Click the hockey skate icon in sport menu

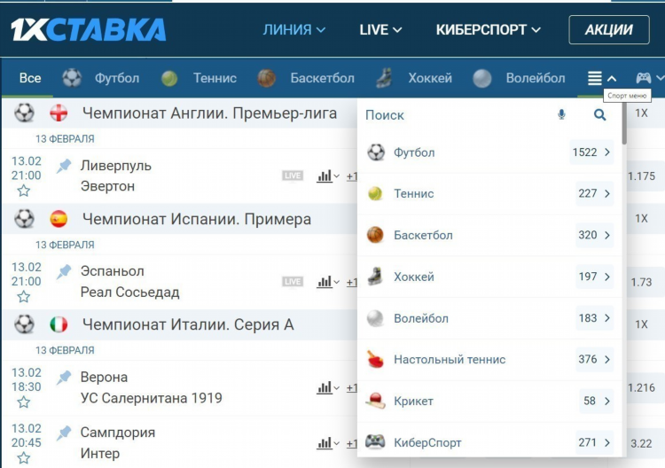pyautogui.click(x=375, y=277)
